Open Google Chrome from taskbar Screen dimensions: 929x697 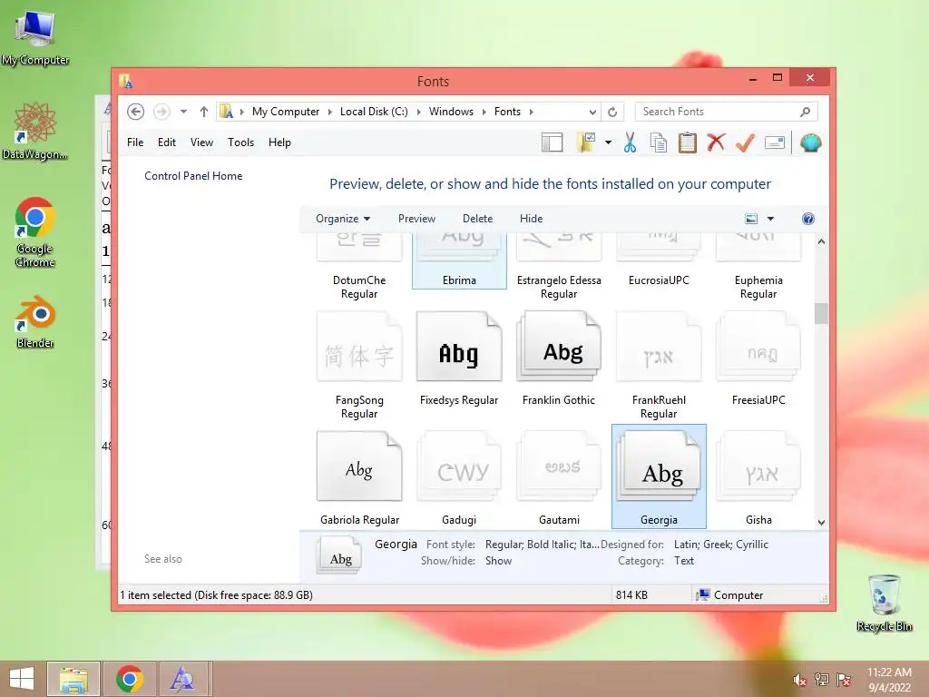130,679
